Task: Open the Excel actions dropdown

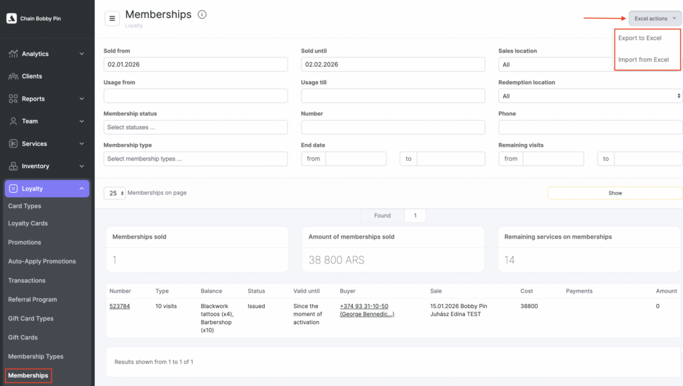Action: coord(654,19)
